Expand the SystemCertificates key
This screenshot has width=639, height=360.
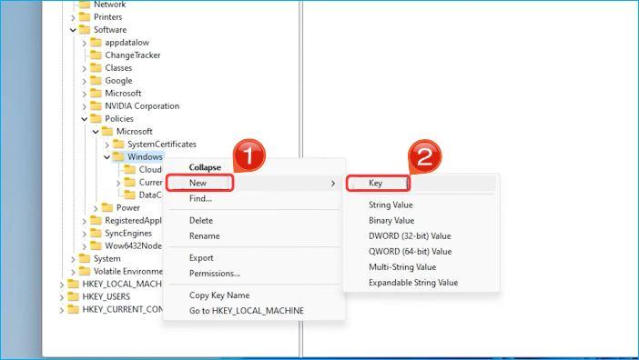coord(107,145)
